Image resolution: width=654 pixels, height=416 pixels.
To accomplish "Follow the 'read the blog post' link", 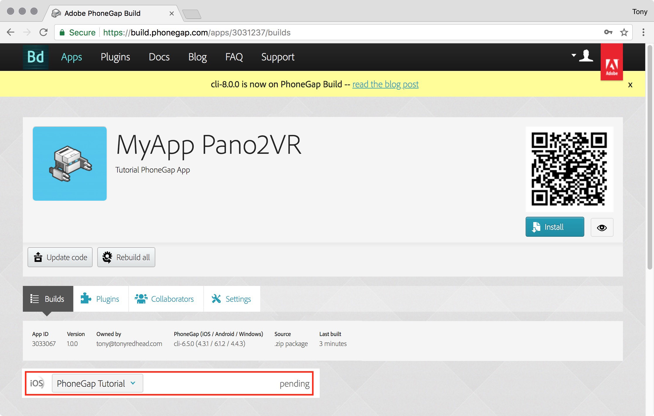I will [x=385, y=84].
